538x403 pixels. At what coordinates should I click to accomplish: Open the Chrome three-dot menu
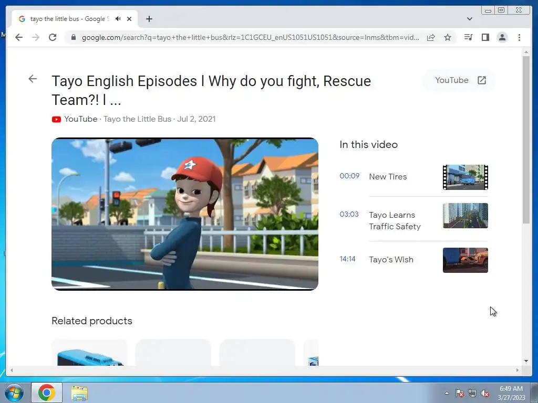coord(519,37)
